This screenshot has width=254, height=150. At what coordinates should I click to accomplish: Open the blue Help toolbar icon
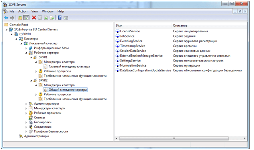[60, 18]
